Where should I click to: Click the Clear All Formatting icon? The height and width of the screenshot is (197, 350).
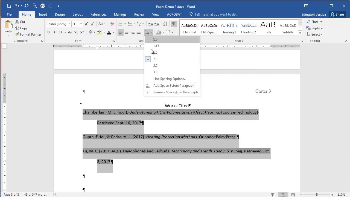(112, 24)
